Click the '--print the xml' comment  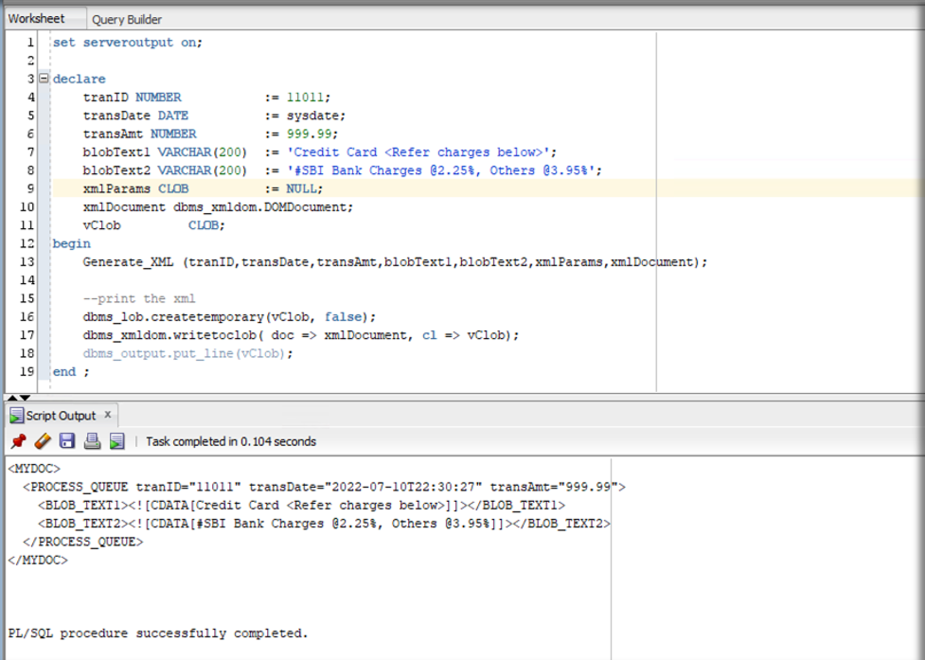click(x=139, y=298)
